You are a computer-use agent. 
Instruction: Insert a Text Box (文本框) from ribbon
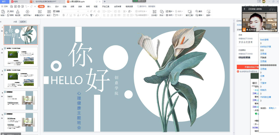click(x=154, y=12)
